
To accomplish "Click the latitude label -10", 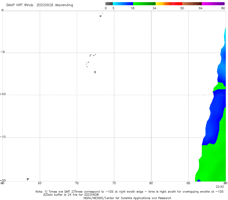I will 3,94.
